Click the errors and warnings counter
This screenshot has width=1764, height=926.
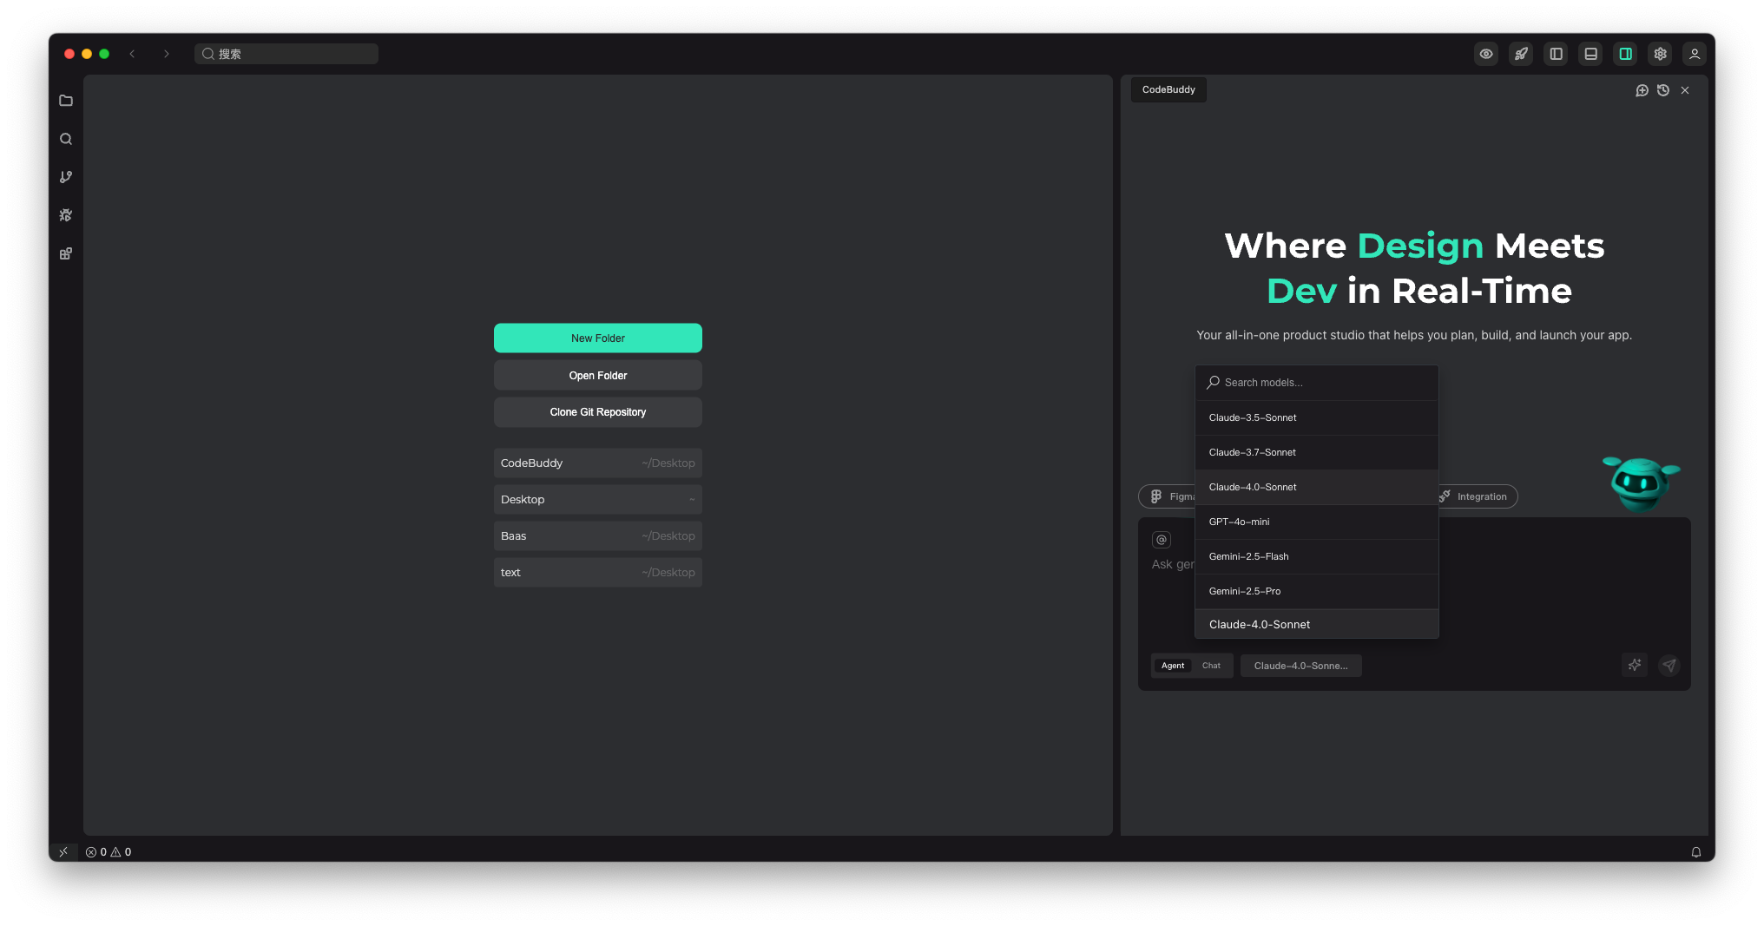109,852
